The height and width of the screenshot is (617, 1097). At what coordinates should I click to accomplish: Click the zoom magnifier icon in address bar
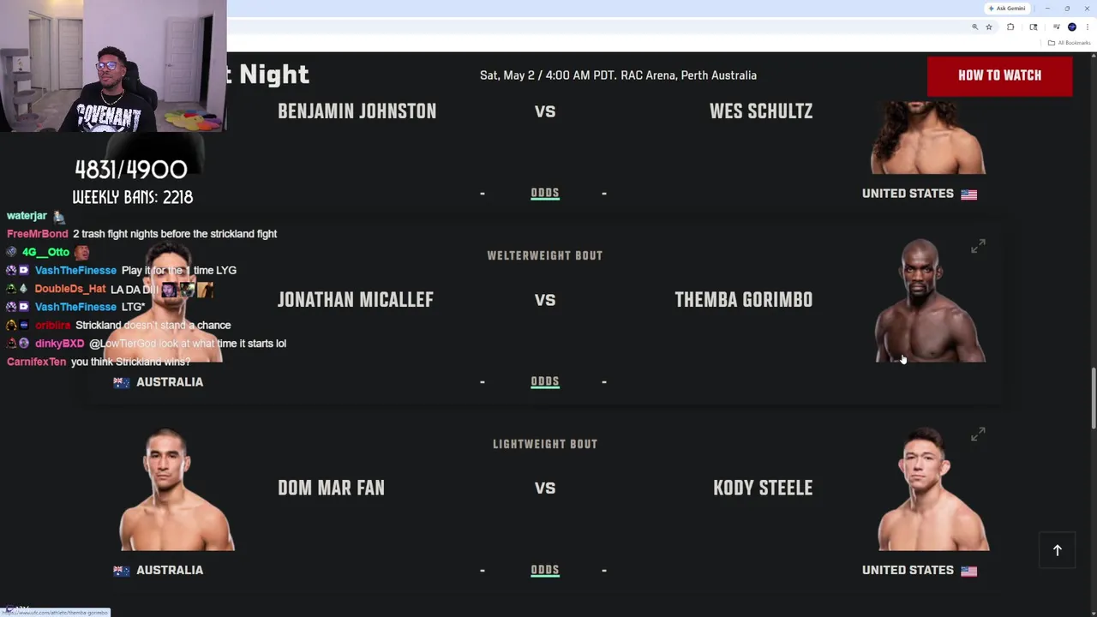click(974, 27)
